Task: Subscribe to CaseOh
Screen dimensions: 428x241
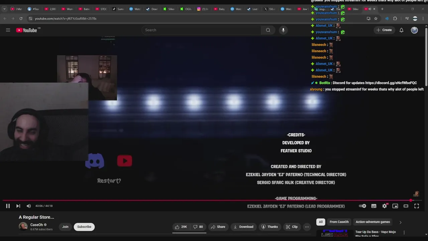Action: (84, 227)
